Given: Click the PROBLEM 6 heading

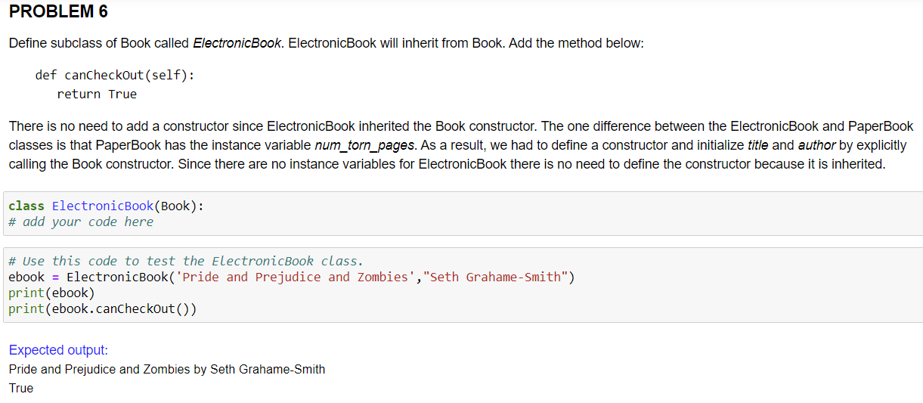Looking at the screenshot, I should click(x=58, y=12).
